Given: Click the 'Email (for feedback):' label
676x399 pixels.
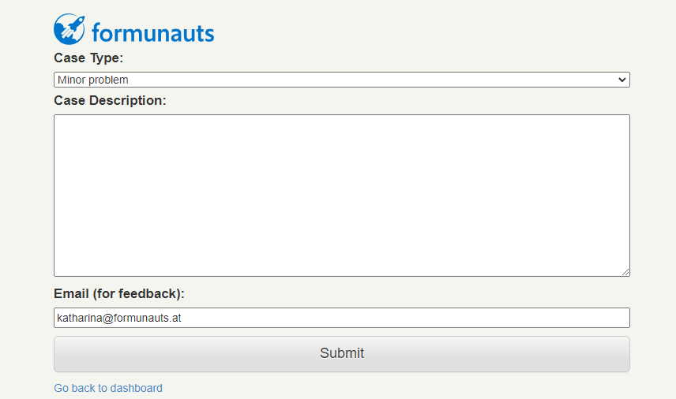Looking at the screenshot, I should [119, 293].
